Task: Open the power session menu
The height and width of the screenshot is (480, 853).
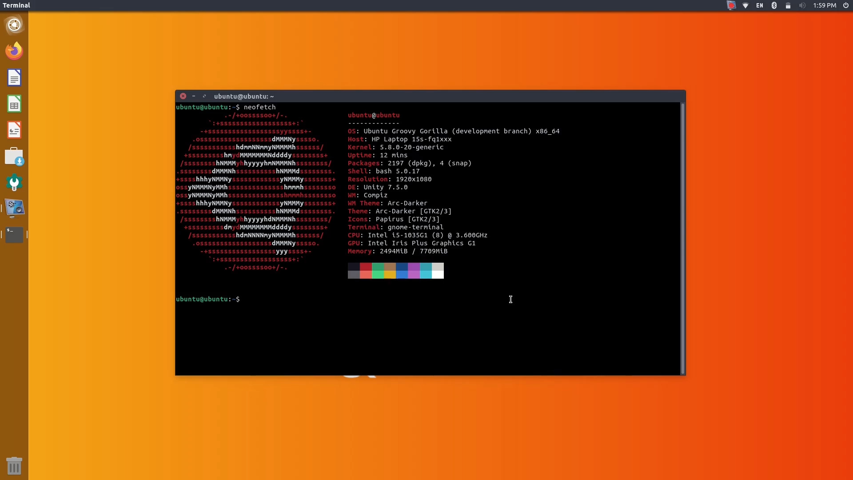Action: [845, 5]
